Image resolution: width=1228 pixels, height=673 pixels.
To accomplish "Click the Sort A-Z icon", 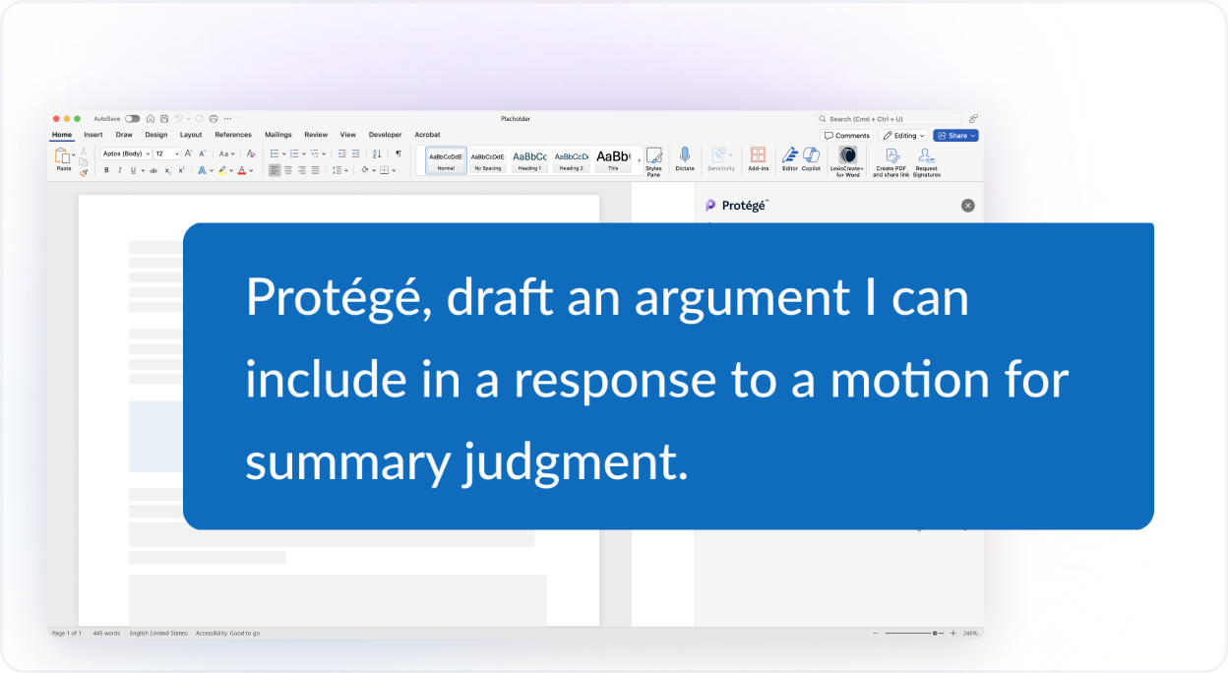I will click(377, 153).
